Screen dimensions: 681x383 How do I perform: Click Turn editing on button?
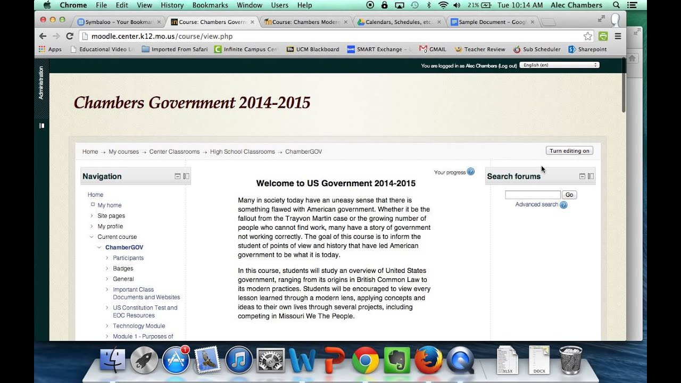(x=569, y=151)
